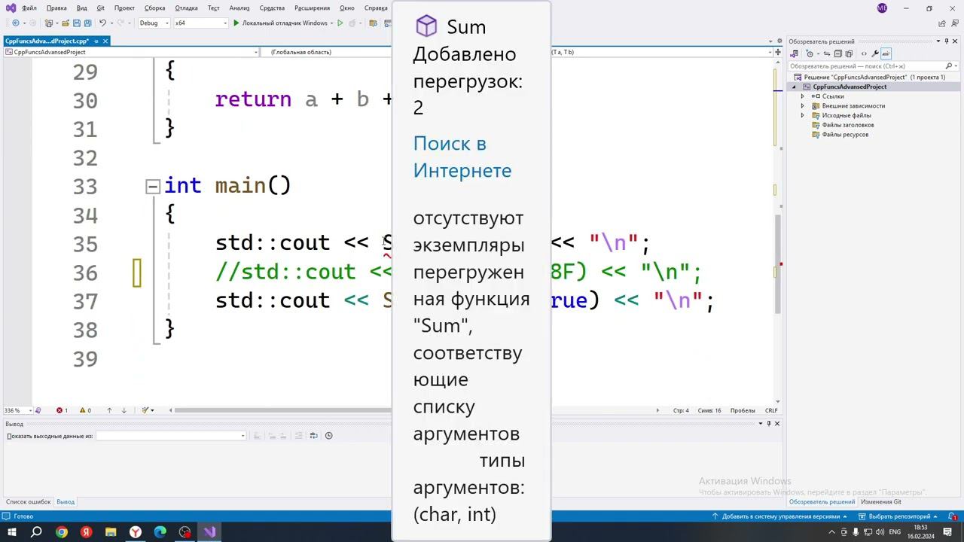Open the CppFuncsAdvansedProject scope dropdown
964x542 pixels.
click(132, 52)
